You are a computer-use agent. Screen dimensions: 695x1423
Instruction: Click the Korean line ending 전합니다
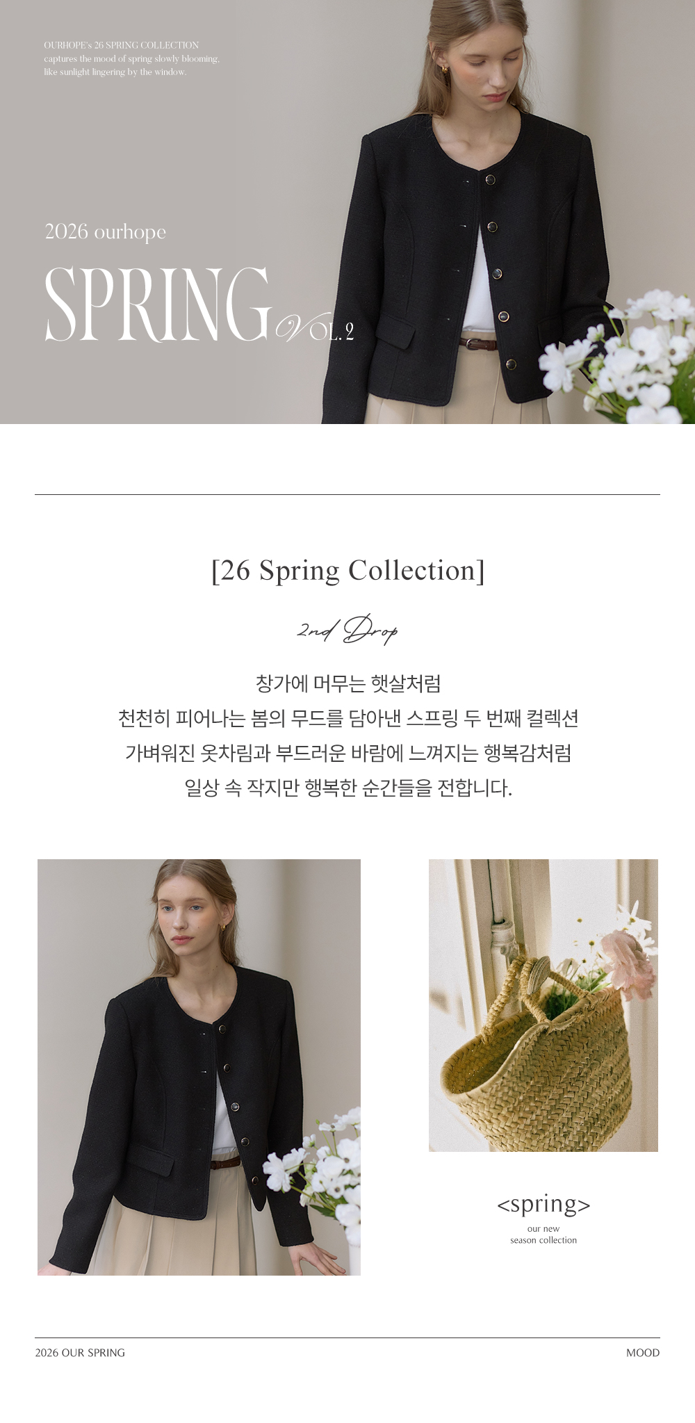(348, 788)
